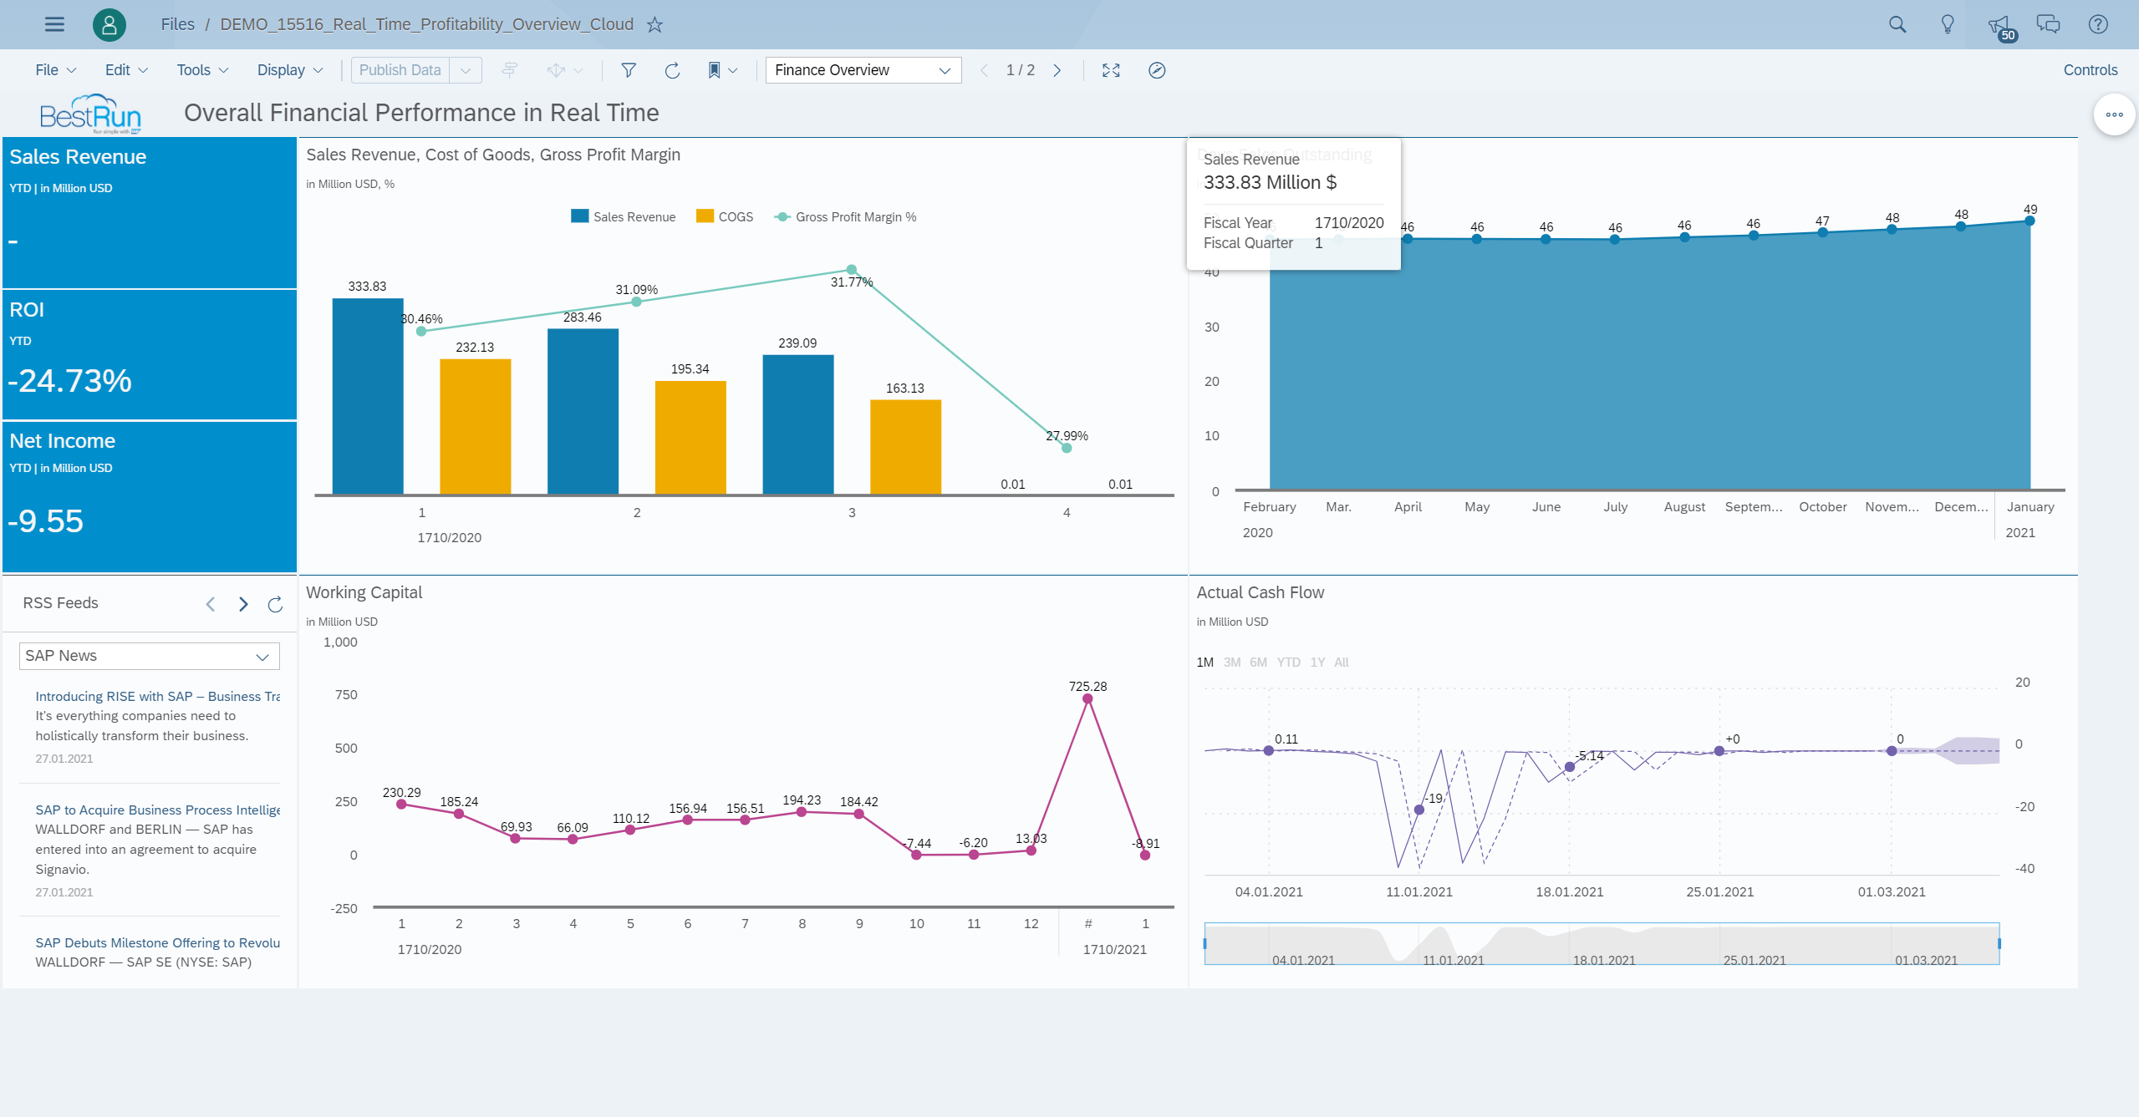Mark story as favorite star
Screen dimensions: 2139x1117
point(654,24)
